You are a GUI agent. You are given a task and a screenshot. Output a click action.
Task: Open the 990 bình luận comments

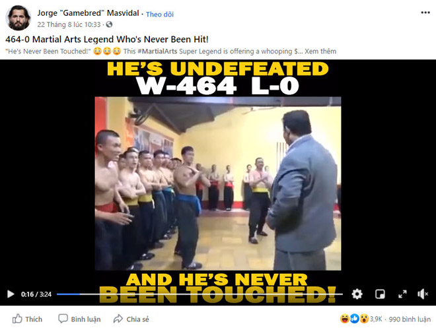[x=410, y=319]
